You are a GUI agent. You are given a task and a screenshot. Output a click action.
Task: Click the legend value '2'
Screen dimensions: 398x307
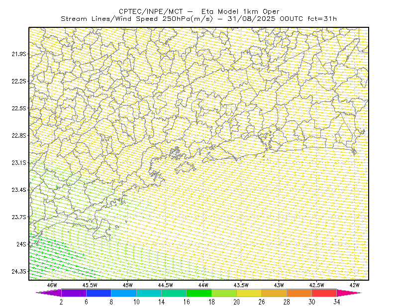61,302
